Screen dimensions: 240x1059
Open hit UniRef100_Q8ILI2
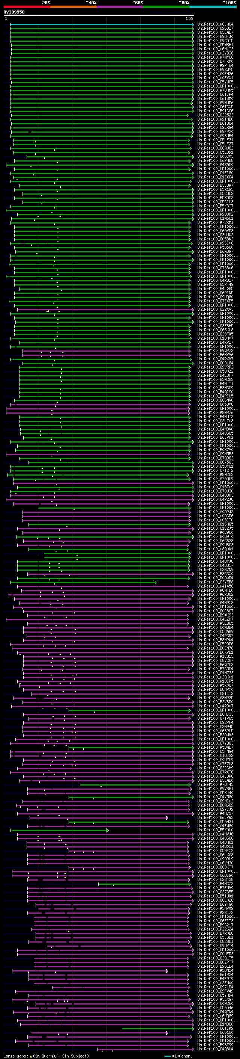[x=215, y=693]
